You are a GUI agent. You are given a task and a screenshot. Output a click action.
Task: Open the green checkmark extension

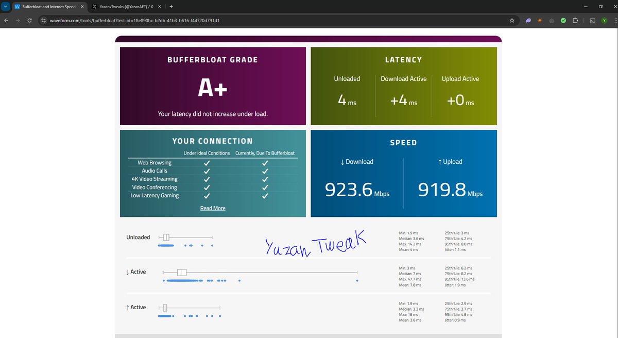pyautogui.click(x=563, y=21)
